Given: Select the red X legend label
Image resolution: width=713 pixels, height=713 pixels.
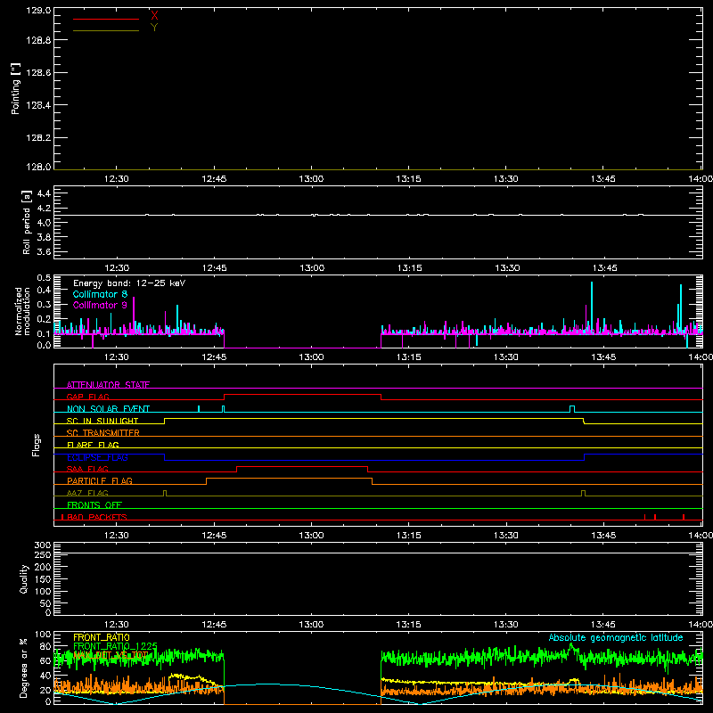Looking at the screenshot, I should (x=154, y=15).
